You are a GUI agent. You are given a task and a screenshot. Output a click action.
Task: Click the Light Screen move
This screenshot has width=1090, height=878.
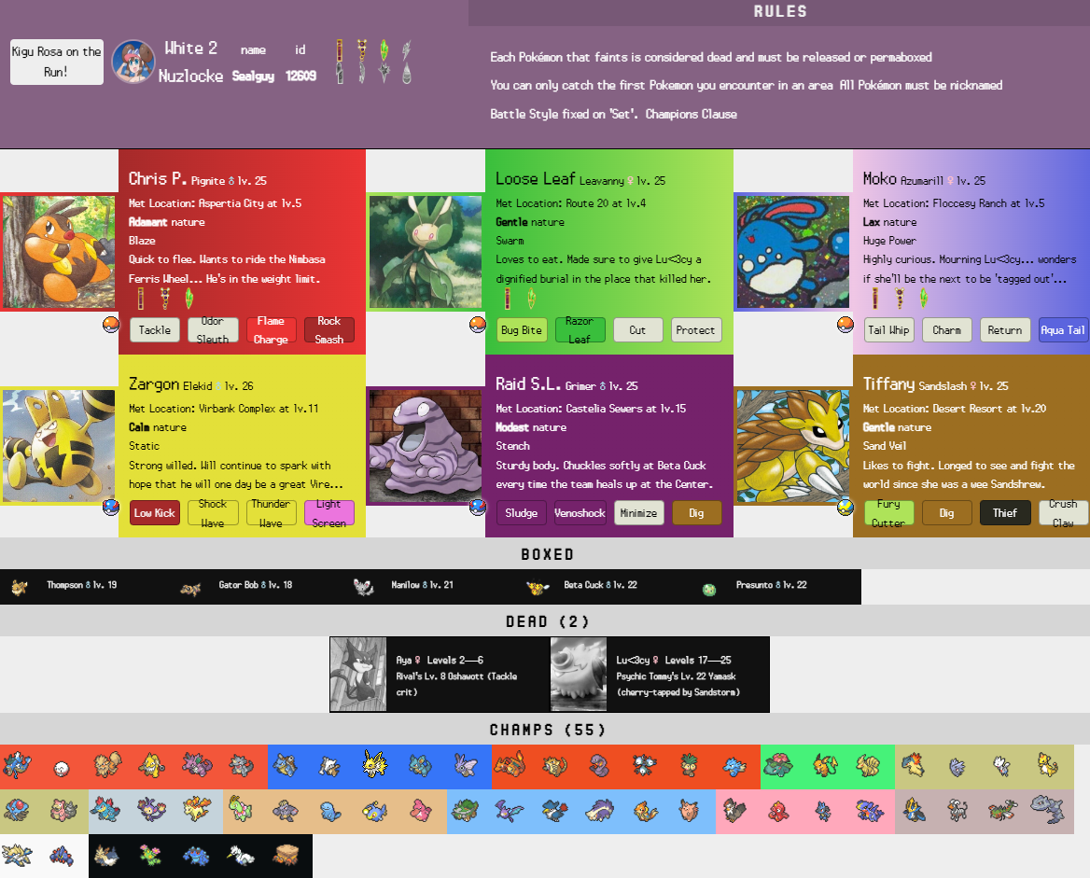pyautogui.click(x=329, y=513)
